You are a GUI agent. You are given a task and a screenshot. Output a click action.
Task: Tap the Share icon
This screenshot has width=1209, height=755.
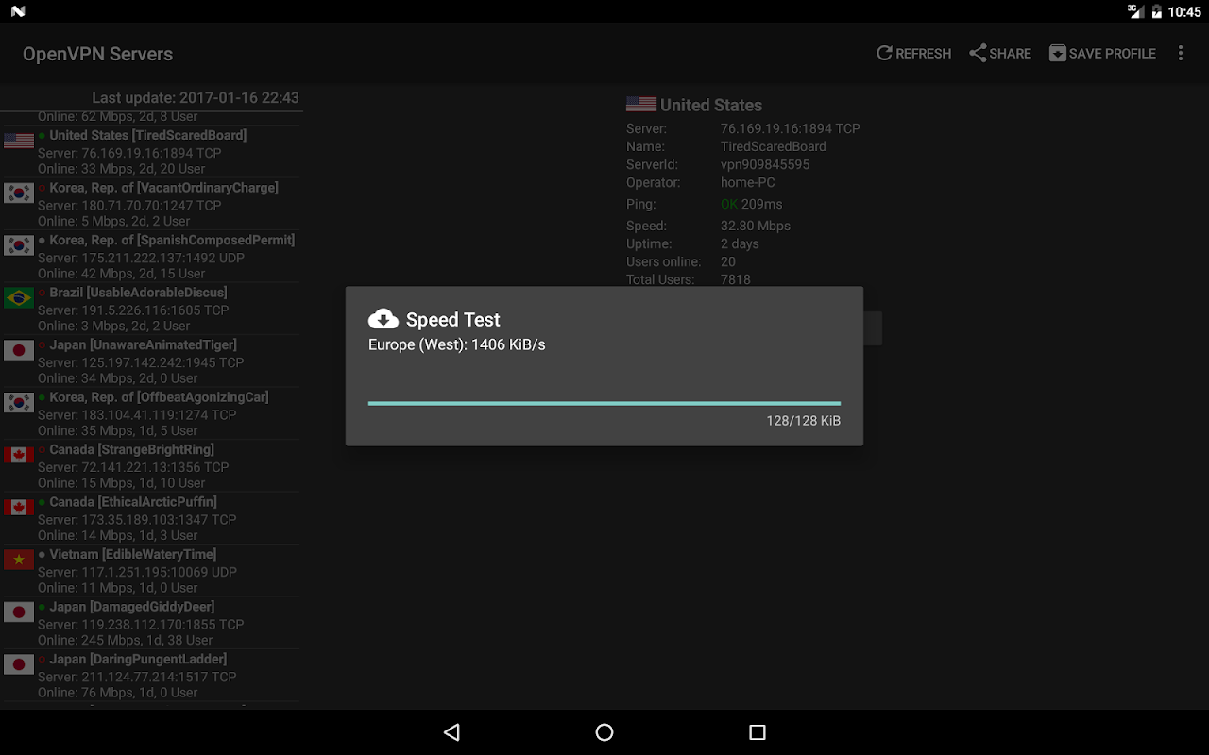978,54
